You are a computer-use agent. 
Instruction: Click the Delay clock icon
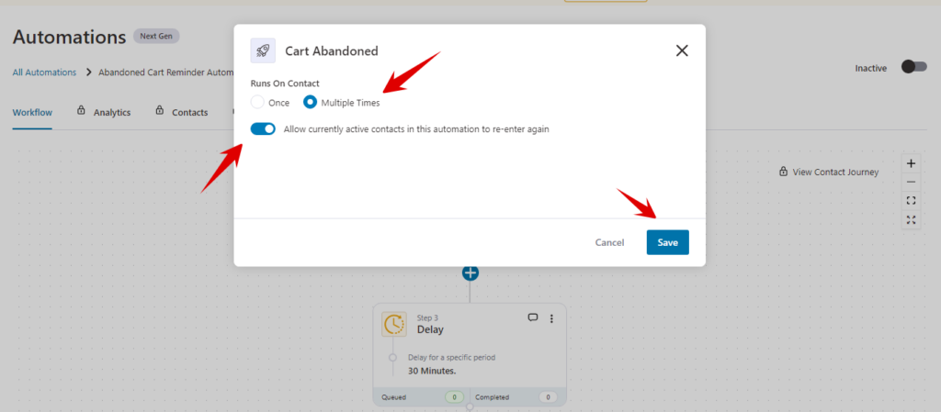pos(393,325)
